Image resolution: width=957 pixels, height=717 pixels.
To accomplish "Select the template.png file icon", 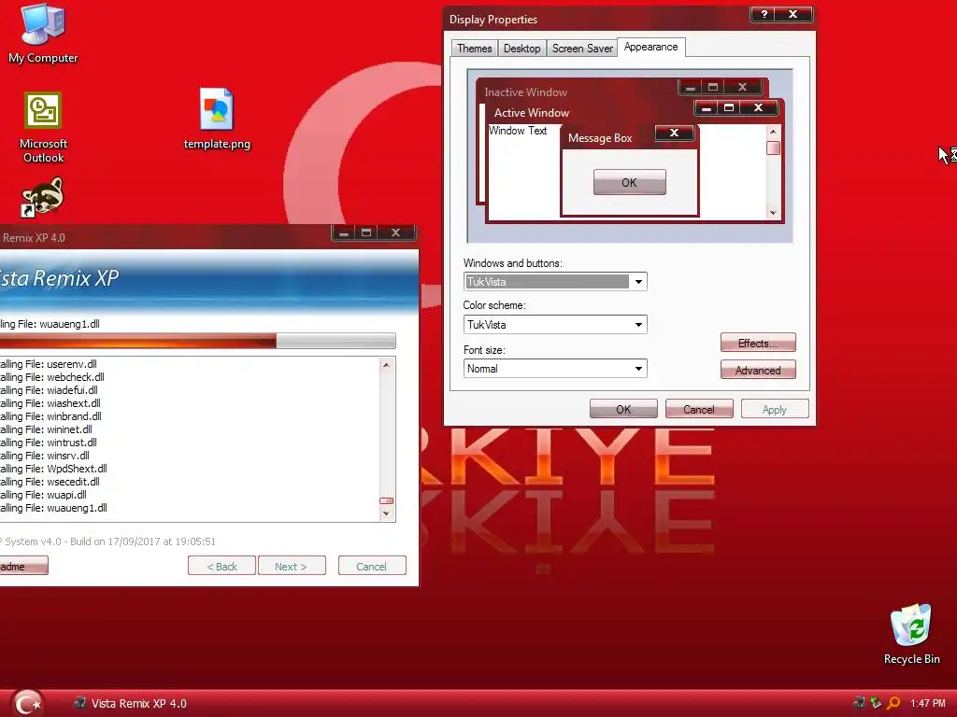I will point(217,119).
